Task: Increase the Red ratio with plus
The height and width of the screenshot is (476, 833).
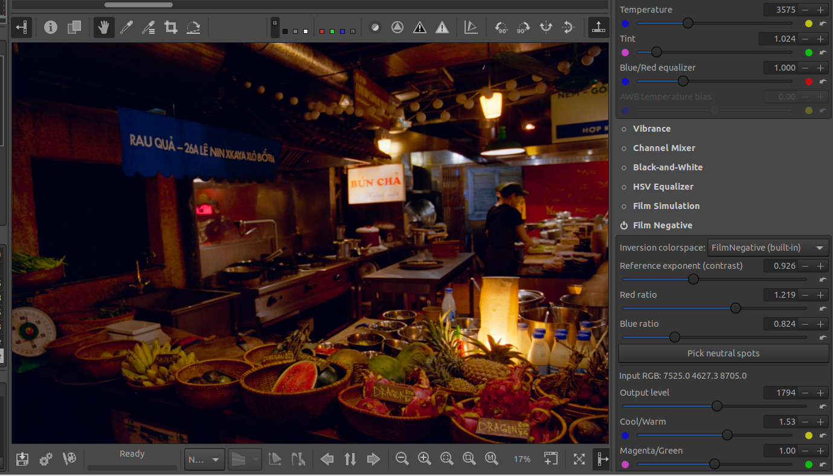Action: pyautogui.click(x=820, y=295)
